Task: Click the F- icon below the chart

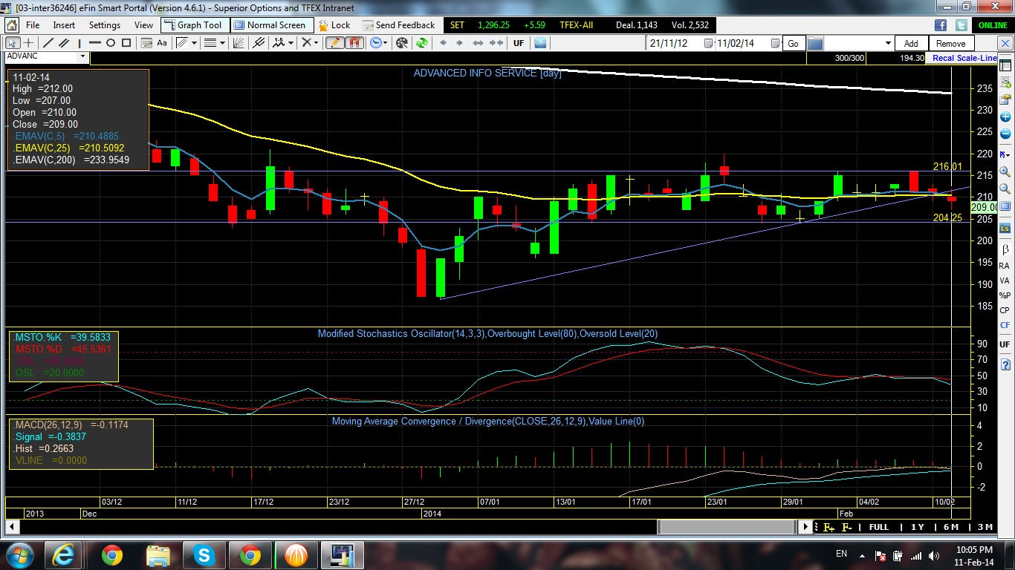Action: (846, 527)
